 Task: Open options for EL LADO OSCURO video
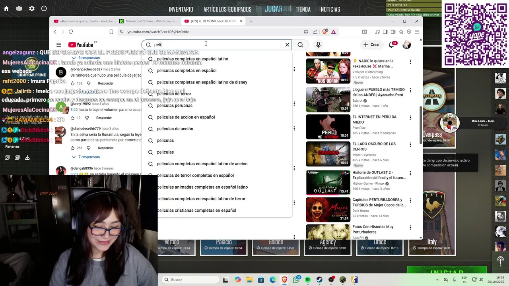pos(410,145)
